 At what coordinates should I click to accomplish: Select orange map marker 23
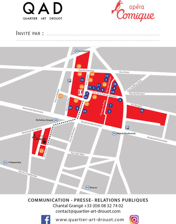coord(76,101)
